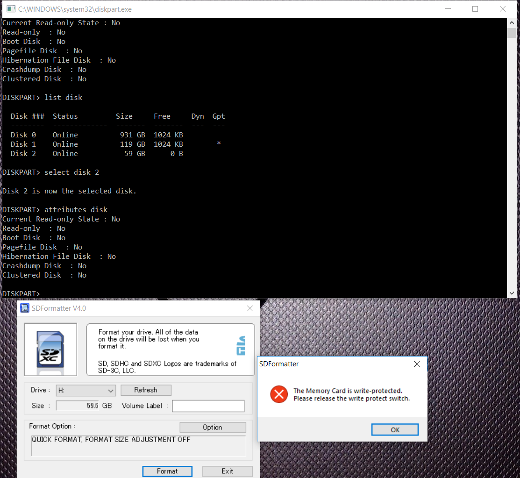Maximize the diskpart window
The height and width of the screenshot is (478, 520).
click(x=475, y=9)
